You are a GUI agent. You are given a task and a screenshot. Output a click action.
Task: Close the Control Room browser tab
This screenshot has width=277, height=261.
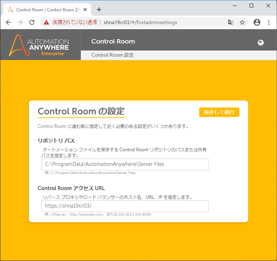point(85,10)
